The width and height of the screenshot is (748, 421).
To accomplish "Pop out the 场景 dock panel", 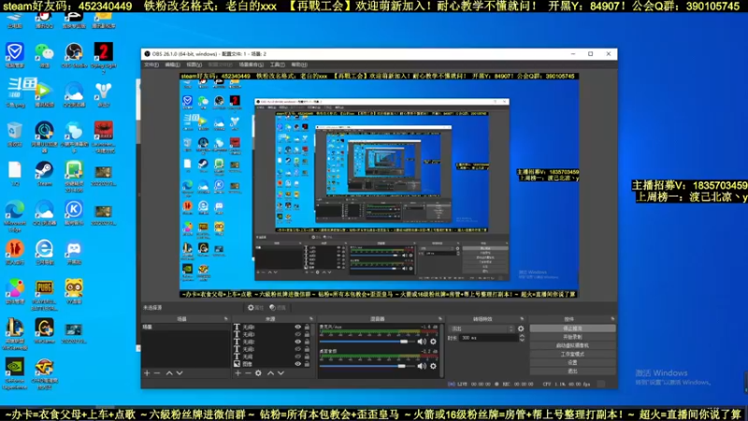I will point(225,319).
